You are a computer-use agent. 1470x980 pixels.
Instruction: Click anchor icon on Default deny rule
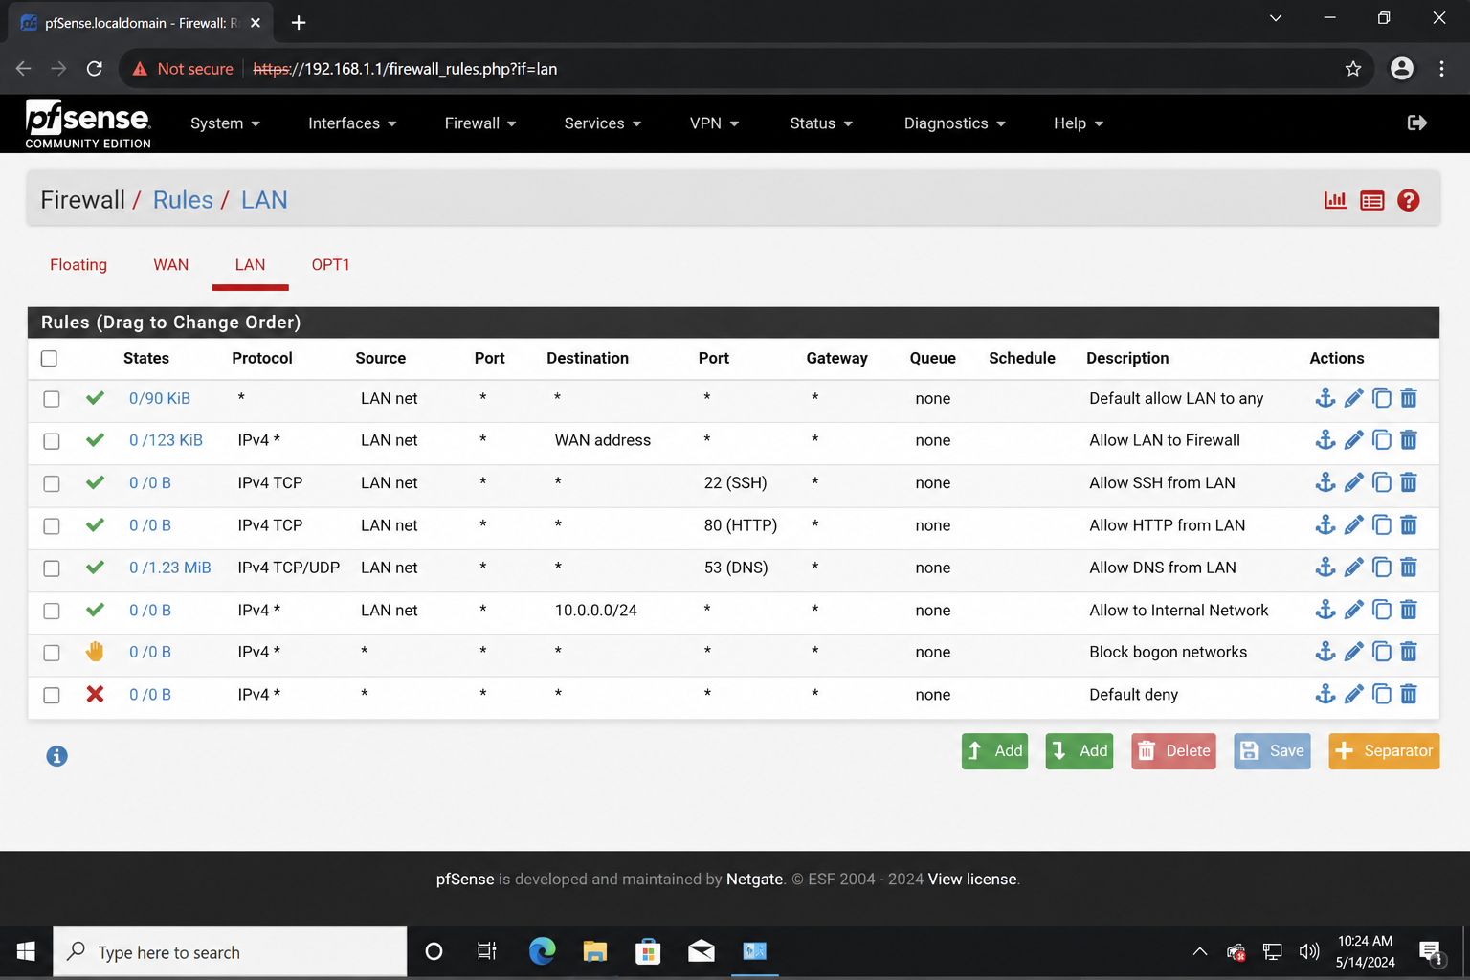(1325, 694)
